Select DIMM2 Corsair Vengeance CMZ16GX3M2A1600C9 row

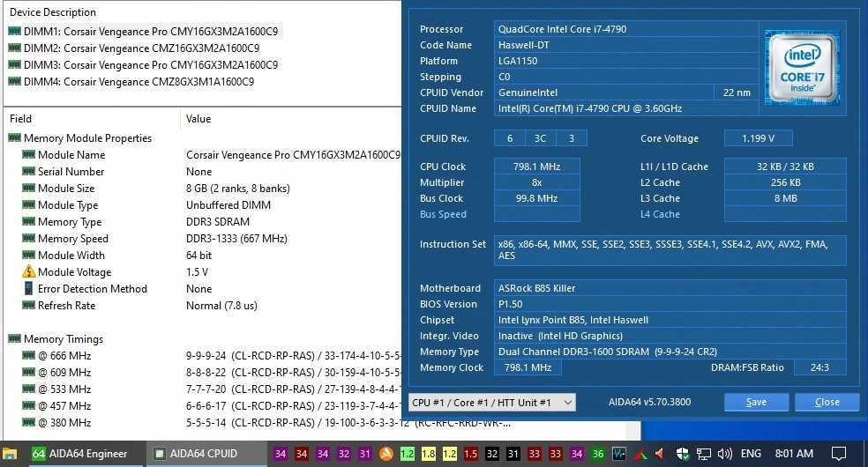pos(134,48)
